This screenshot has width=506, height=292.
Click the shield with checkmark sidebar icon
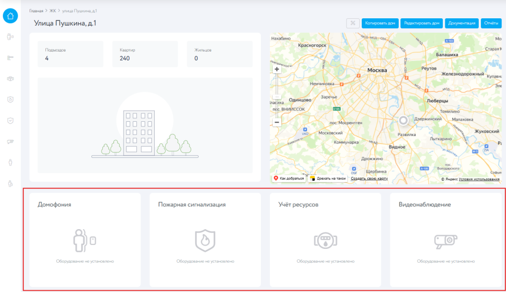(x=10, y=120)
